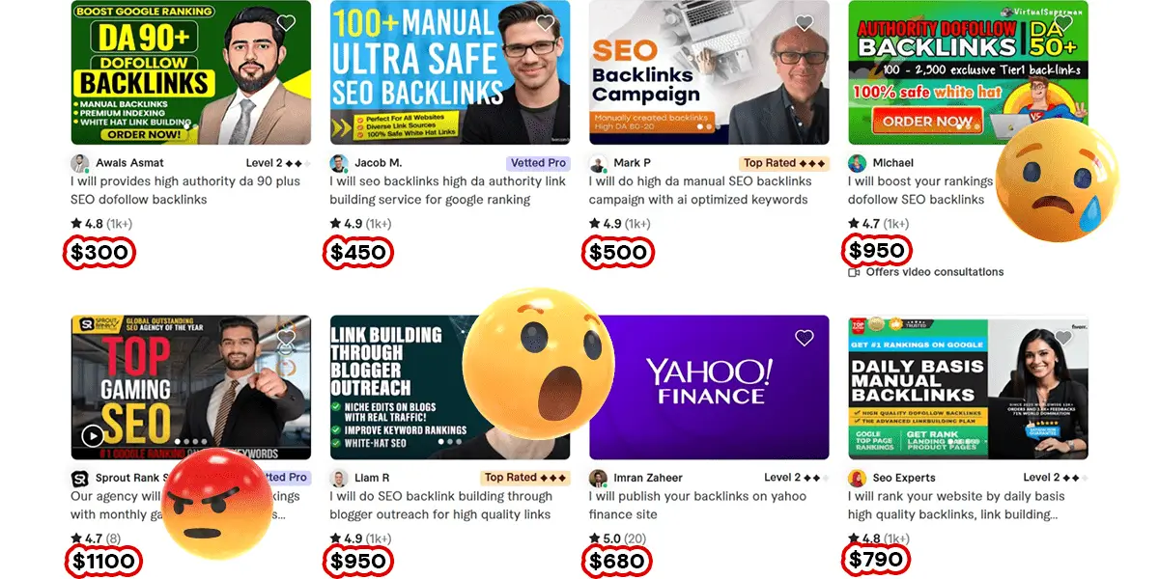Screen dimensions: 1159x579
Task: Open Liam R's profile avatar
Action: point(339,478)
